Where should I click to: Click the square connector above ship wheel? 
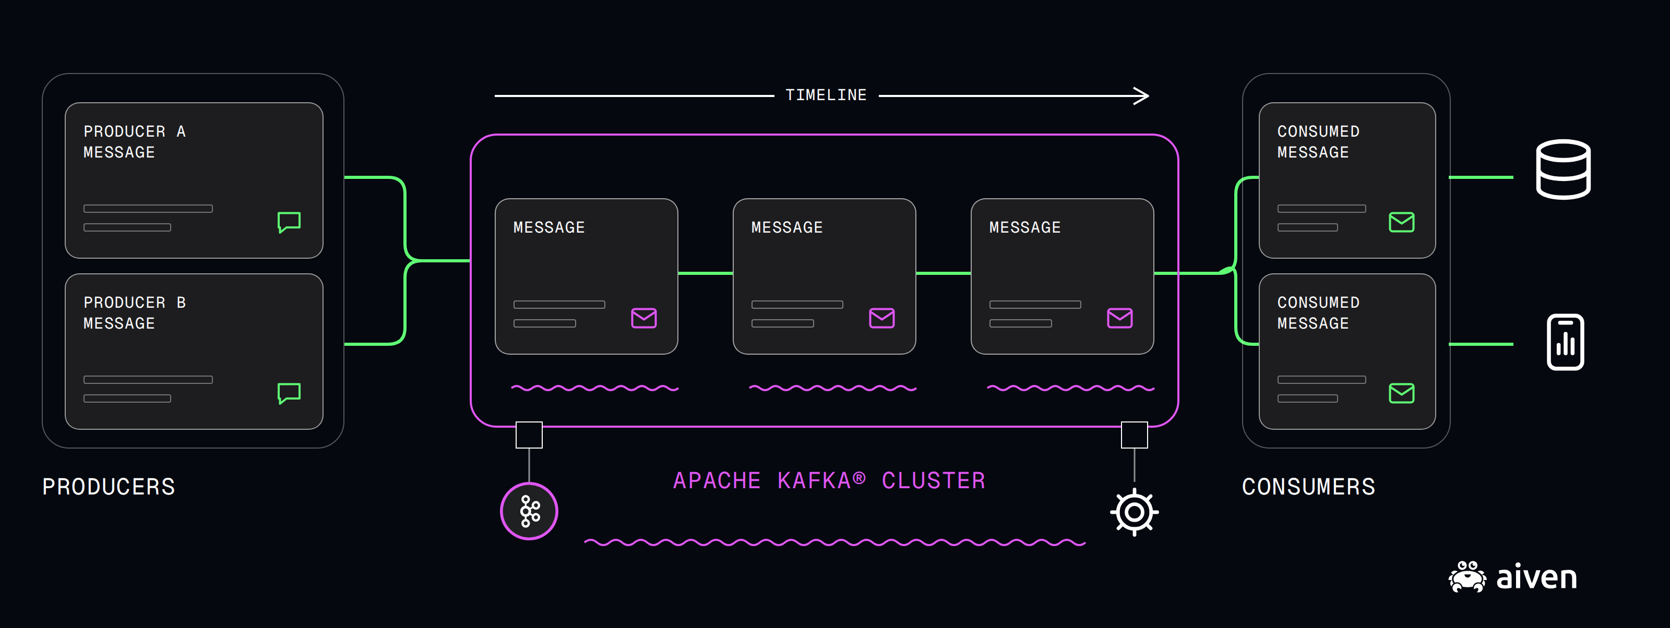point(1135,435)
